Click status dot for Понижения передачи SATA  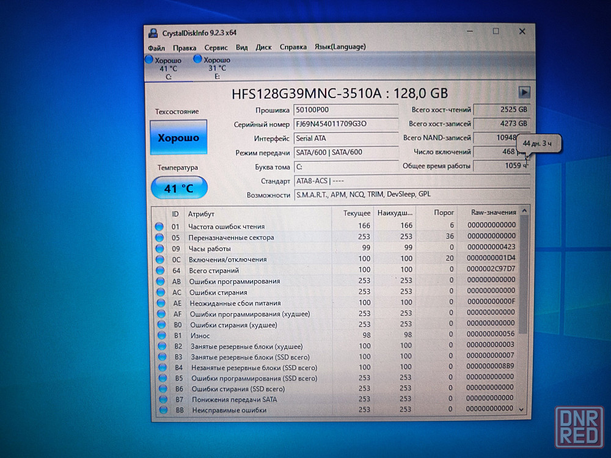[163, 399]
